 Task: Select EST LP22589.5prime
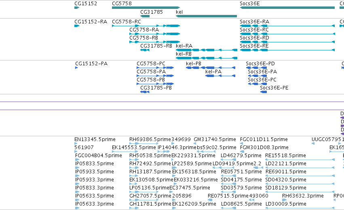192,164
